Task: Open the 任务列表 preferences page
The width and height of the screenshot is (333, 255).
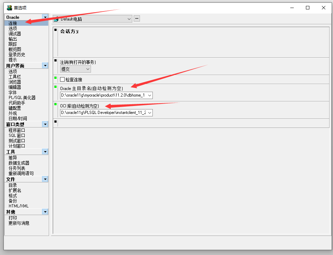Action: pos(17,168)
